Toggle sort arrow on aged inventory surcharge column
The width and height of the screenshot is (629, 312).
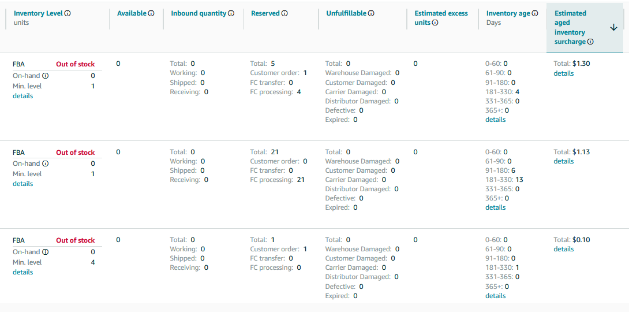(613, 27)
